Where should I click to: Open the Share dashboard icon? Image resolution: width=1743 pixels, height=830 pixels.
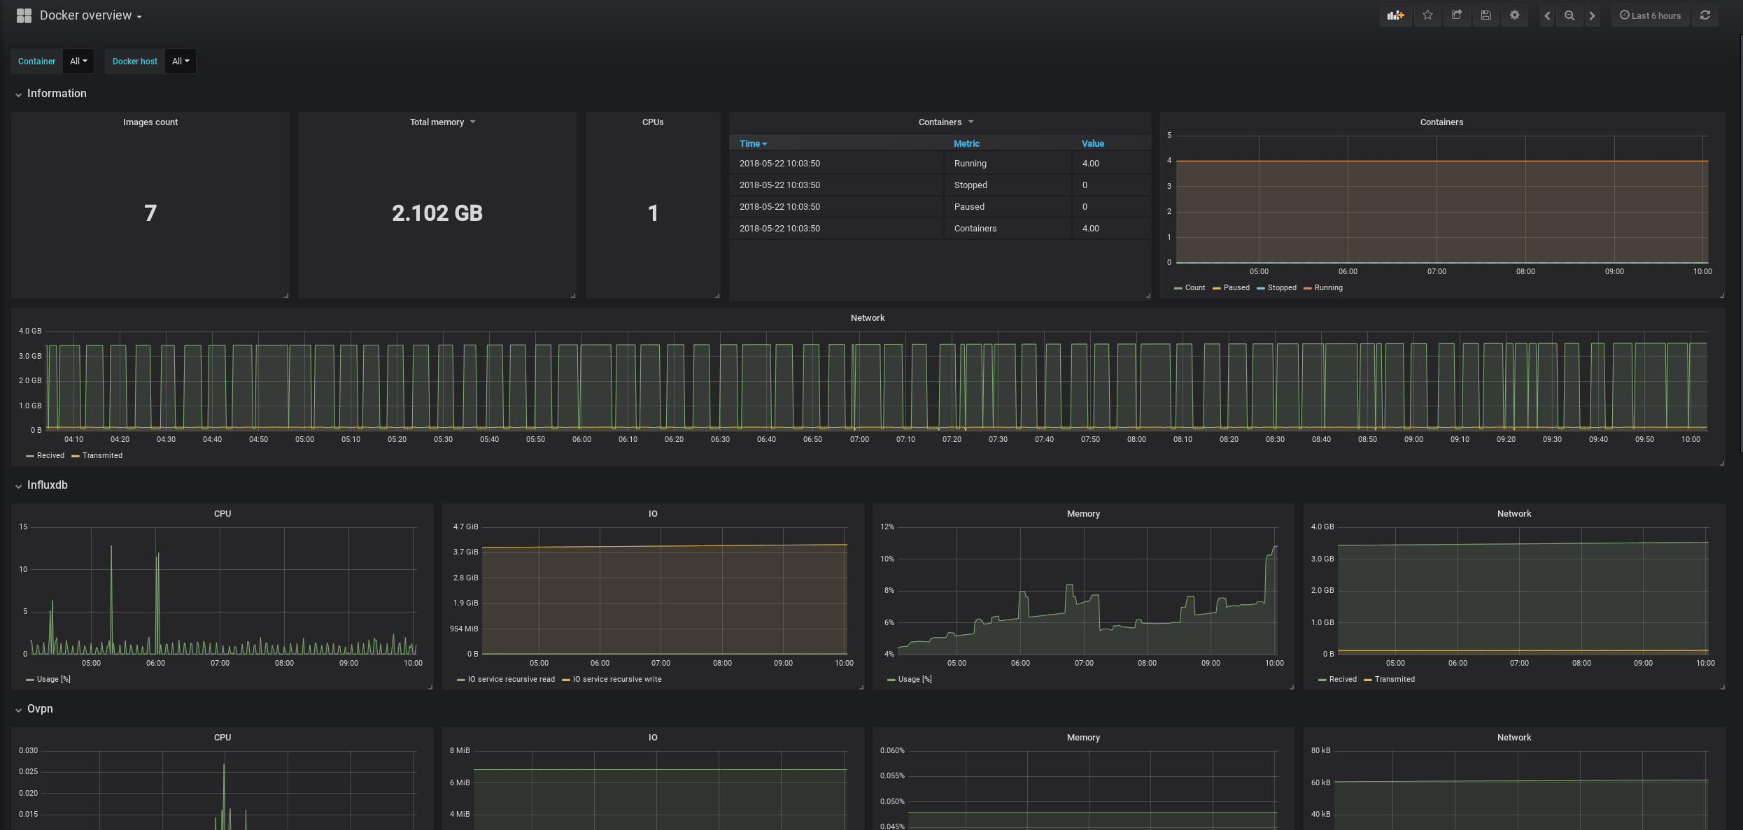point(1457,15)
